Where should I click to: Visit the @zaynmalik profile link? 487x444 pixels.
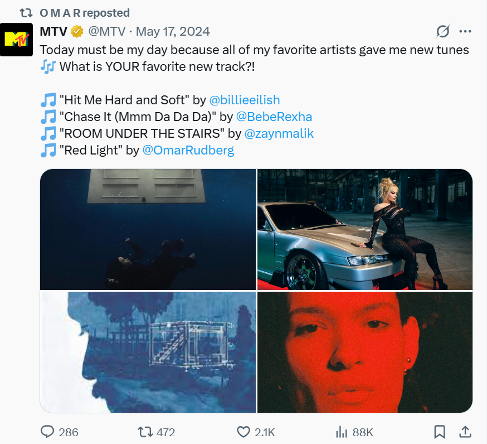[x=280, y=134]
